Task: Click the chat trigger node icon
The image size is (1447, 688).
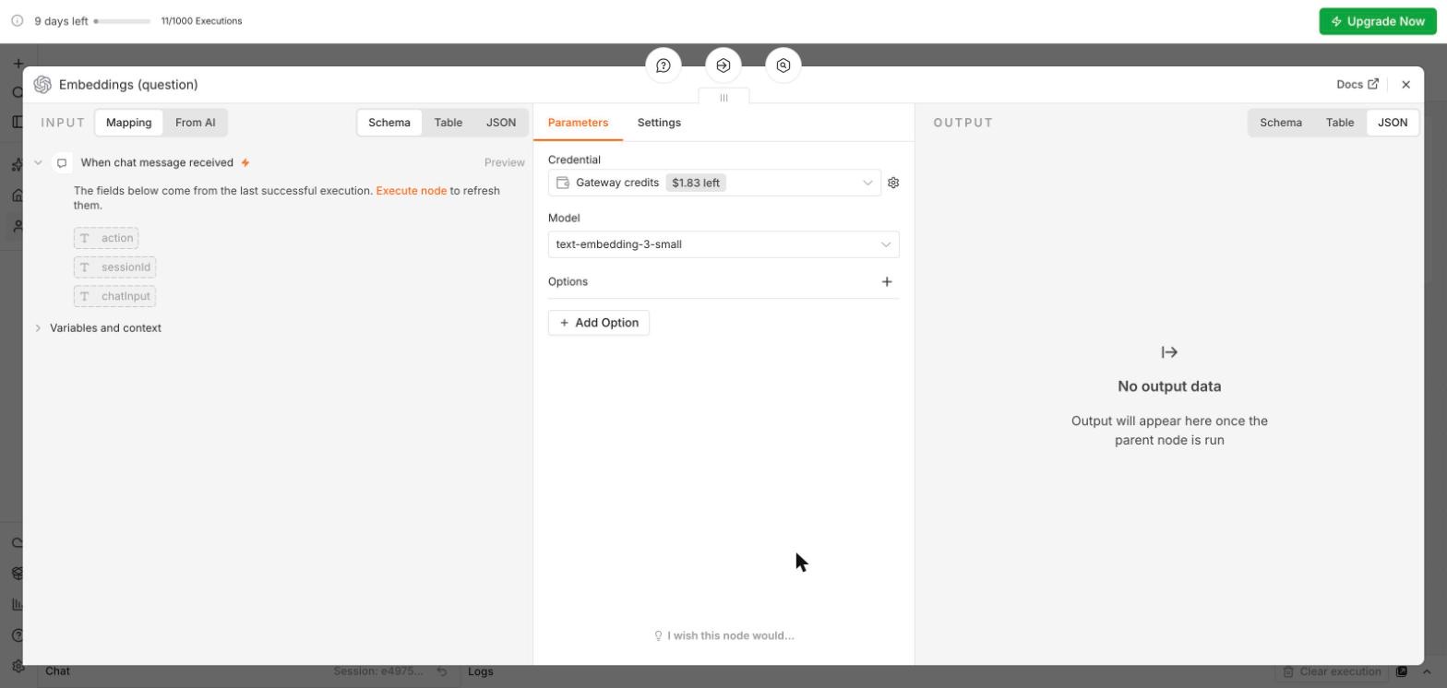Action: pyautogui.click(x=62, y=163)
